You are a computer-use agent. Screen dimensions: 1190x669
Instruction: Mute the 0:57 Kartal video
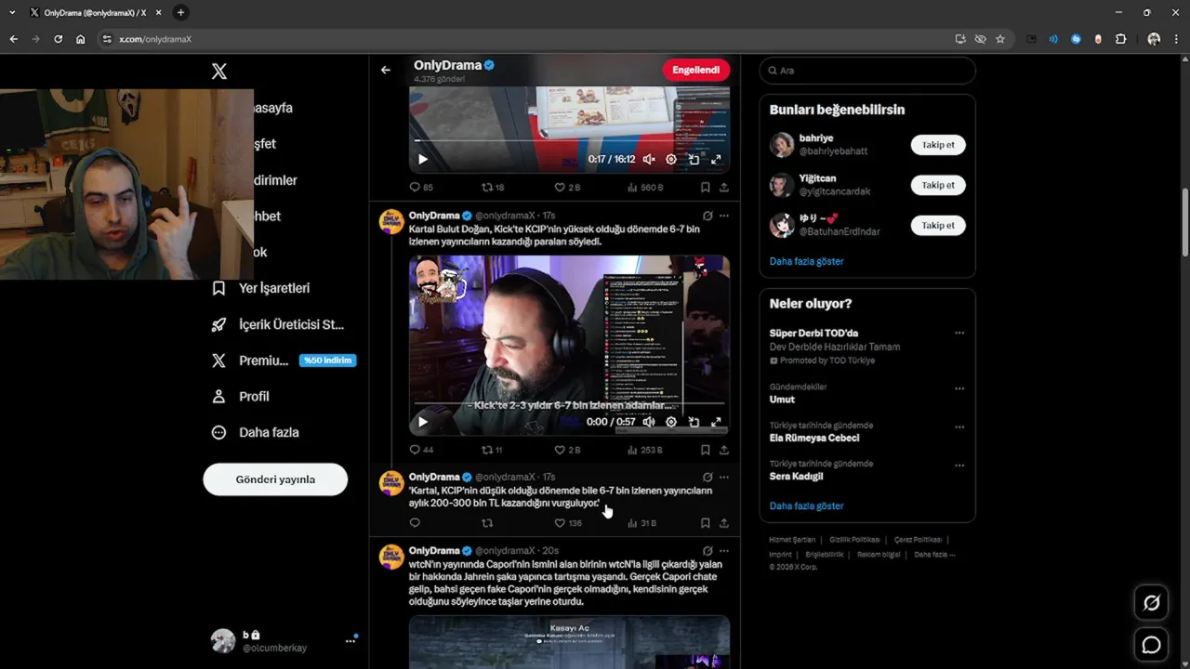pos(649,422)
